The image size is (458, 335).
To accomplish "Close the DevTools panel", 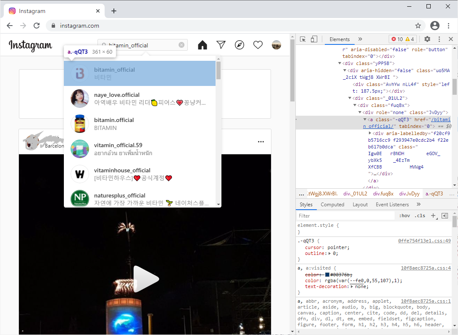I will click(x=451, y=39).
